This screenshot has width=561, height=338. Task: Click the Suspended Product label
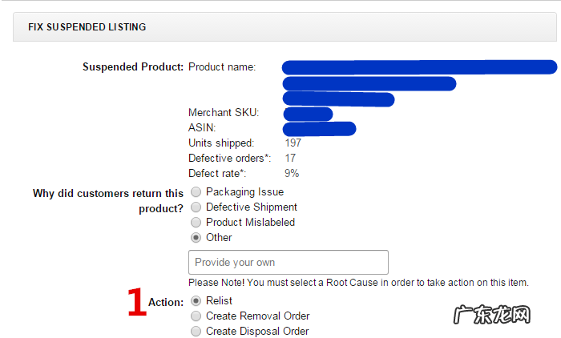point(133,67)
